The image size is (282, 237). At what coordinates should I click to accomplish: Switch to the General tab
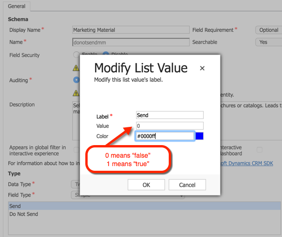[x=16, y=7]
